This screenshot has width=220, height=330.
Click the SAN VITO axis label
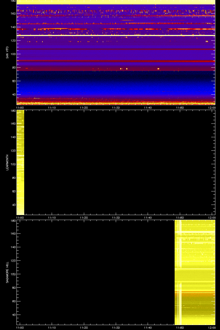(x=7, y=52)
